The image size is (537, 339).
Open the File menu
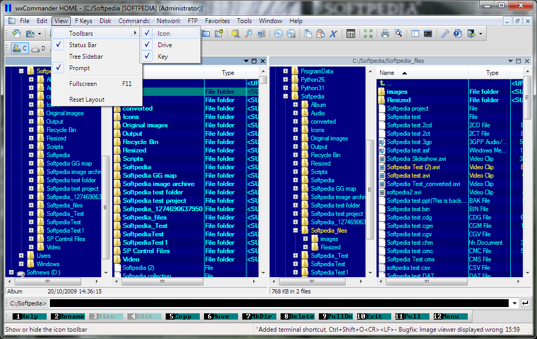click(25, 21)
